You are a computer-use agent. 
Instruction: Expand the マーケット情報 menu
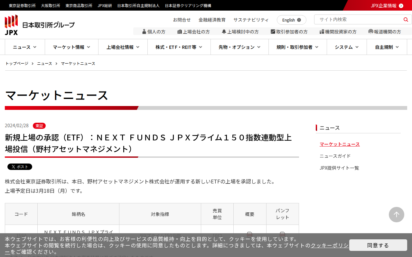pos(71,47)
